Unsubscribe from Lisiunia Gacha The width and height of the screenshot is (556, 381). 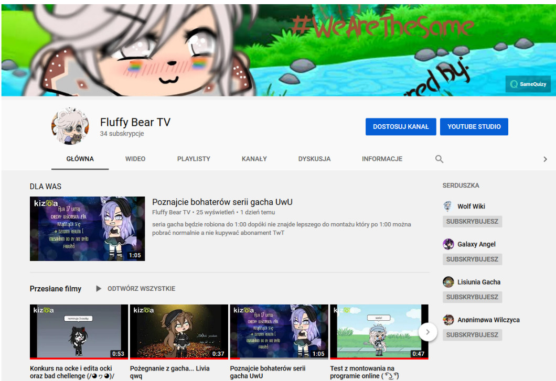point(472,297)
